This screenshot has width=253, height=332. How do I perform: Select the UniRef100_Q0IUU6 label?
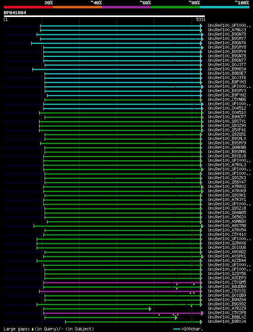(227, 248)
